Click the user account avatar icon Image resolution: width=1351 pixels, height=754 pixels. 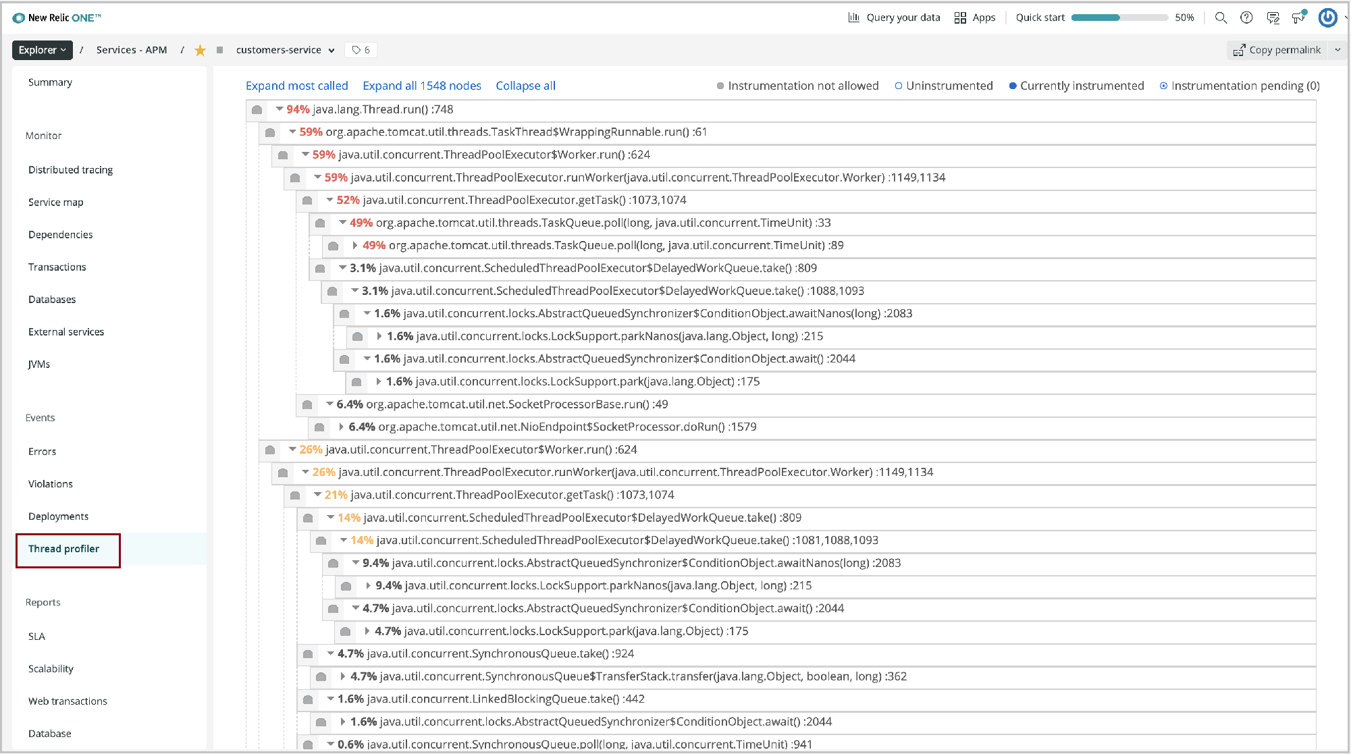click(x=1327, y=18)
